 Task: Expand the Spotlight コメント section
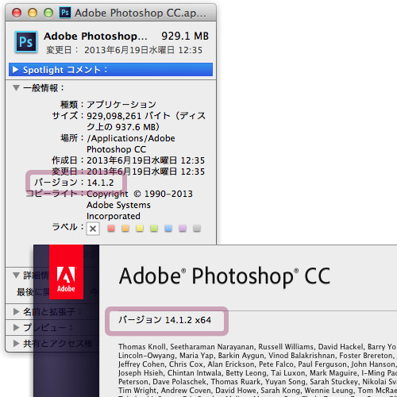16,70
